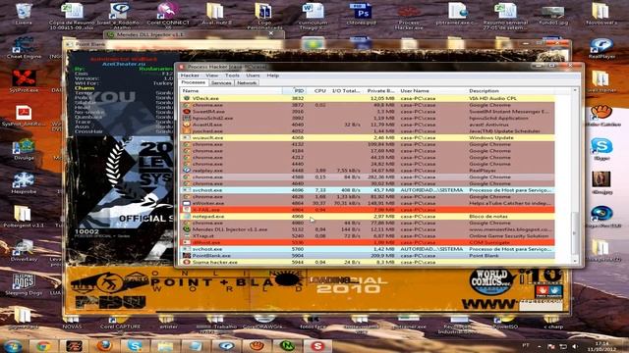Select the PointBlank.exe process row

click(x=368, y=255)
